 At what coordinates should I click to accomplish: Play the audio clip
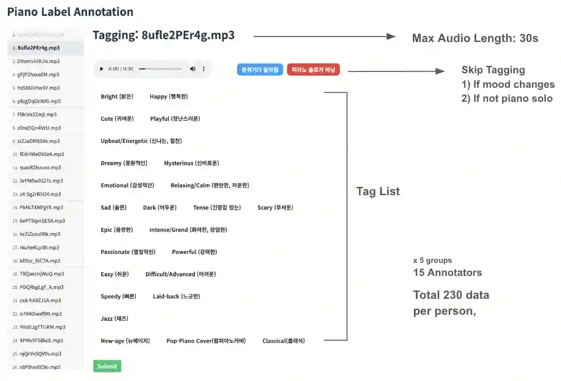tap(102, 69)
